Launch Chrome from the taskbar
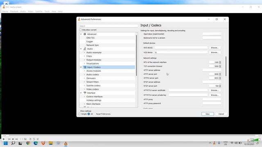Viewport: 262px width, 147px height. click(x=28, y=143)
